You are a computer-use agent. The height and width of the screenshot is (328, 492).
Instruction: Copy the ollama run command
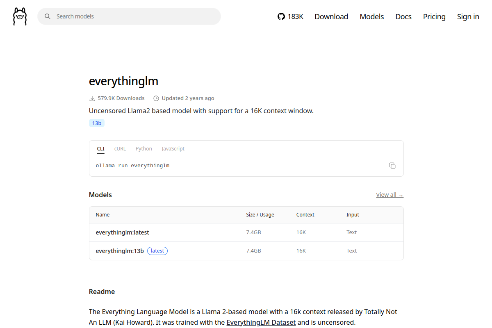coord(392,166)
